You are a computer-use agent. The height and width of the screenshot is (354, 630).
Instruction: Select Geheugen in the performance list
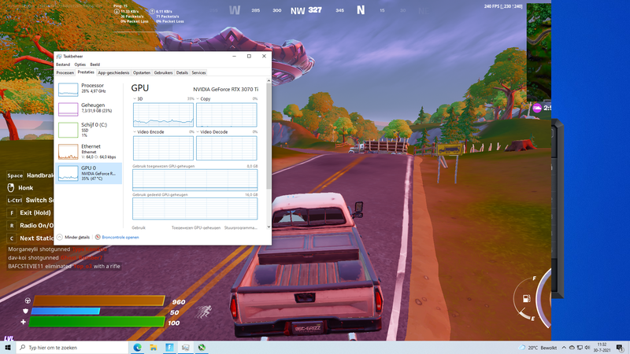(88, 109)
